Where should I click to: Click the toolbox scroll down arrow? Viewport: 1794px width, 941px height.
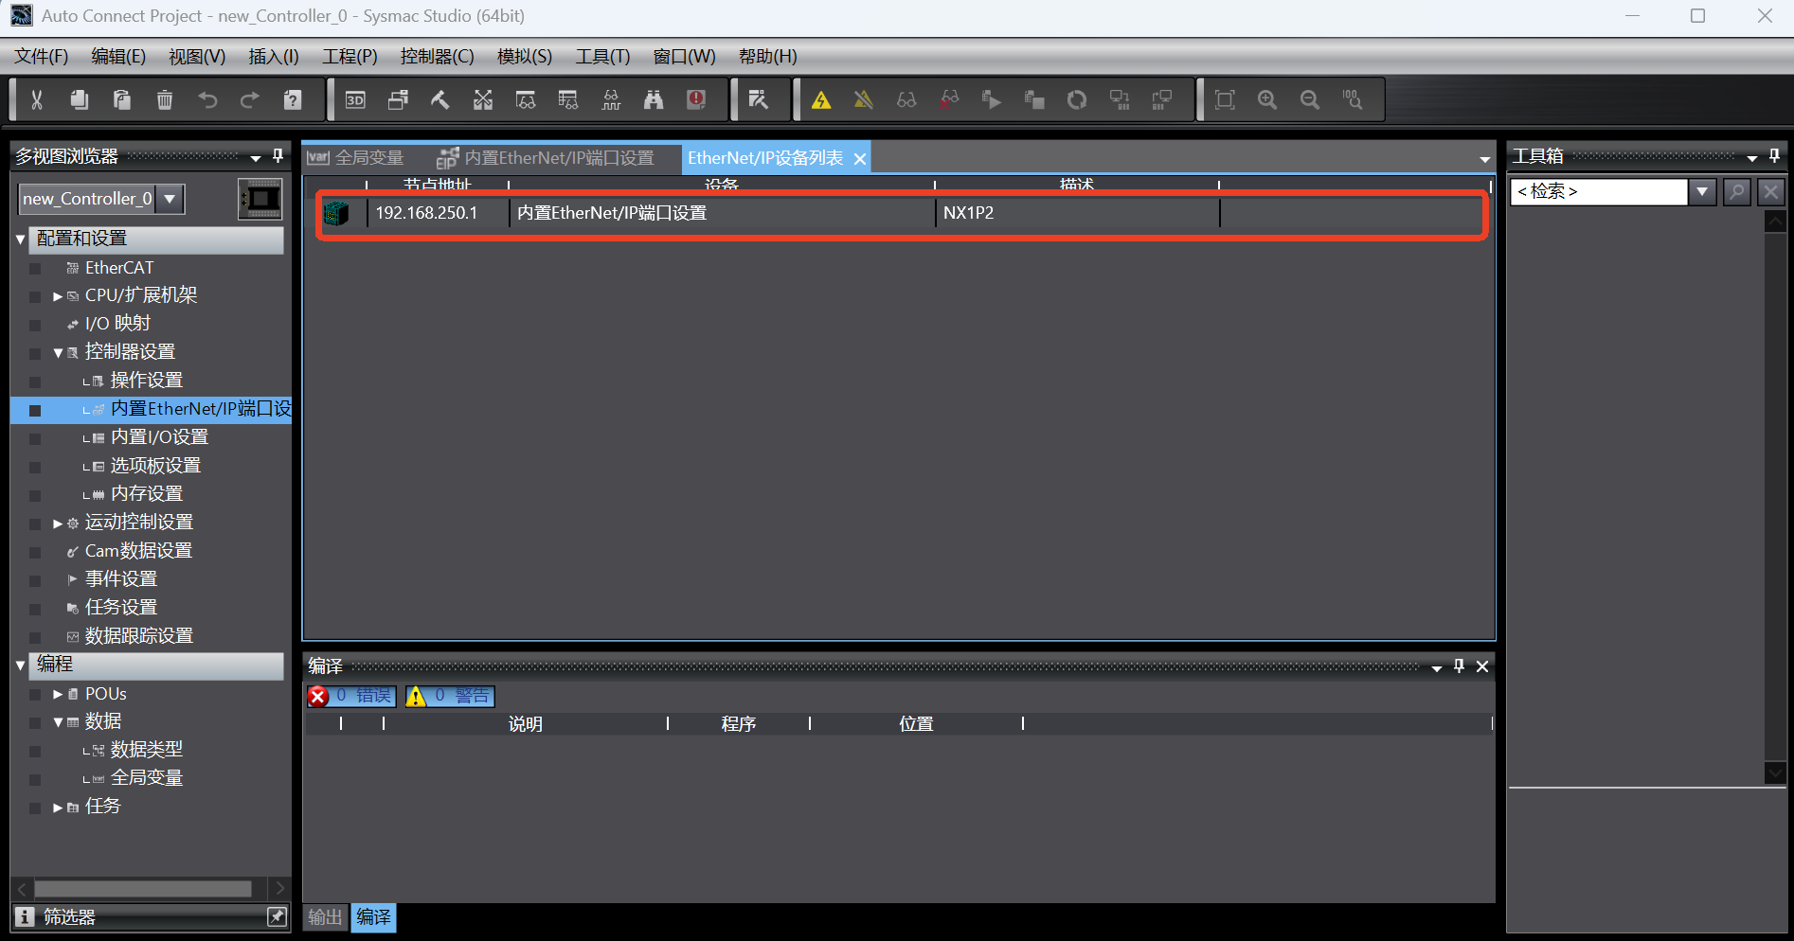pos(1775,772)
